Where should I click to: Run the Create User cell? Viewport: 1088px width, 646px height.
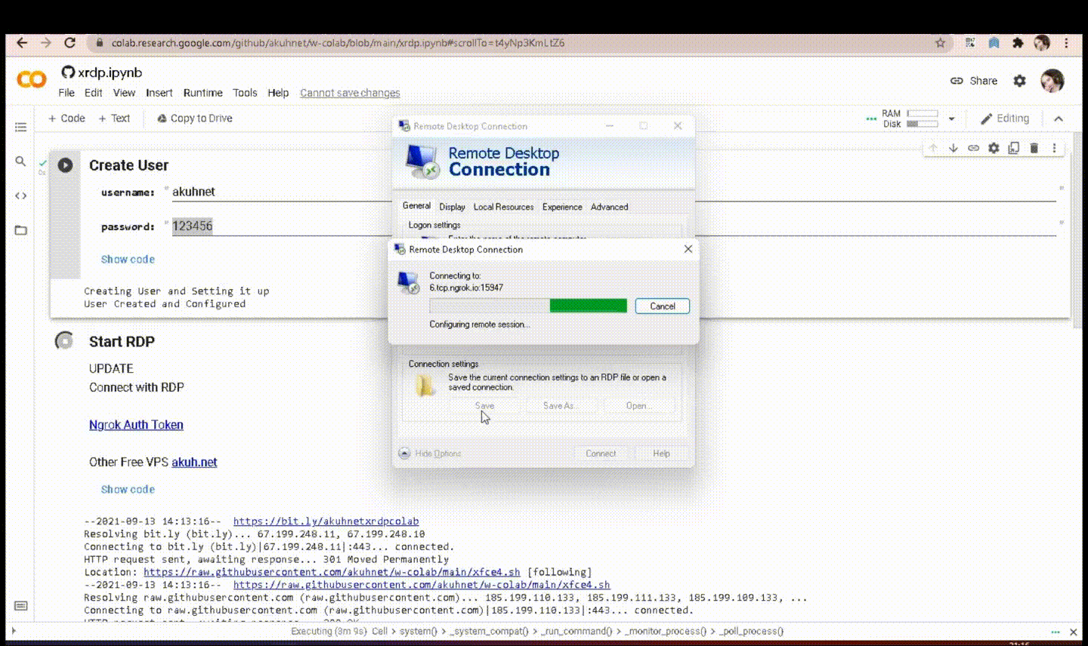[66, 165]
